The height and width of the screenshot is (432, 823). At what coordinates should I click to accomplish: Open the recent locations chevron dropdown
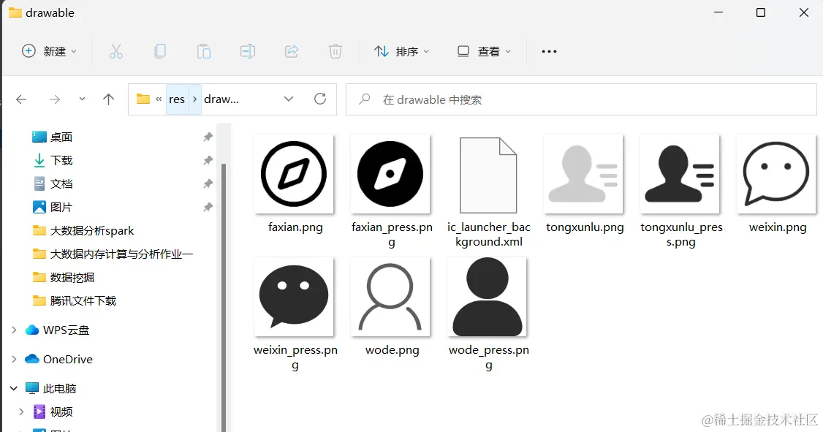coord(82,99)
